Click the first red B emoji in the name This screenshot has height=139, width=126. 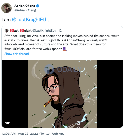[12, 31]
